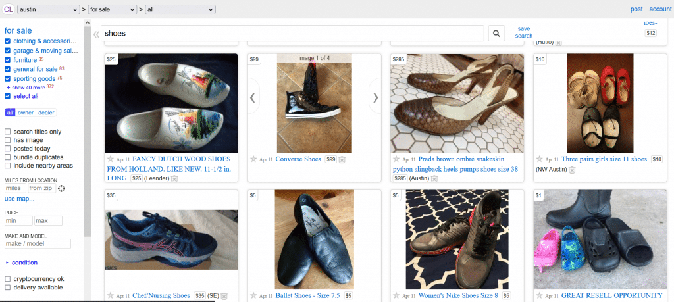Screen dimensions: 674x302
Task: Enable the 'has image' checkbox
Action: 8,140
